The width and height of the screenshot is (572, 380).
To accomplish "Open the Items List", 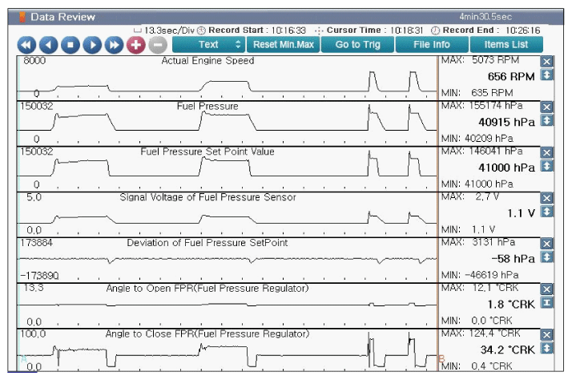I will 506,44.
